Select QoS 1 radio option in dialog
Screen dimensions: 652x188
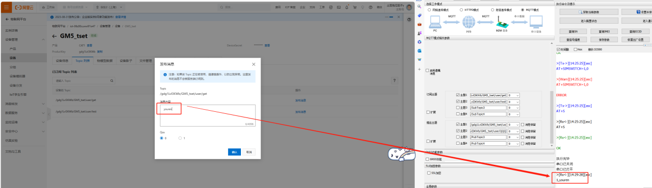pos(180,138)
